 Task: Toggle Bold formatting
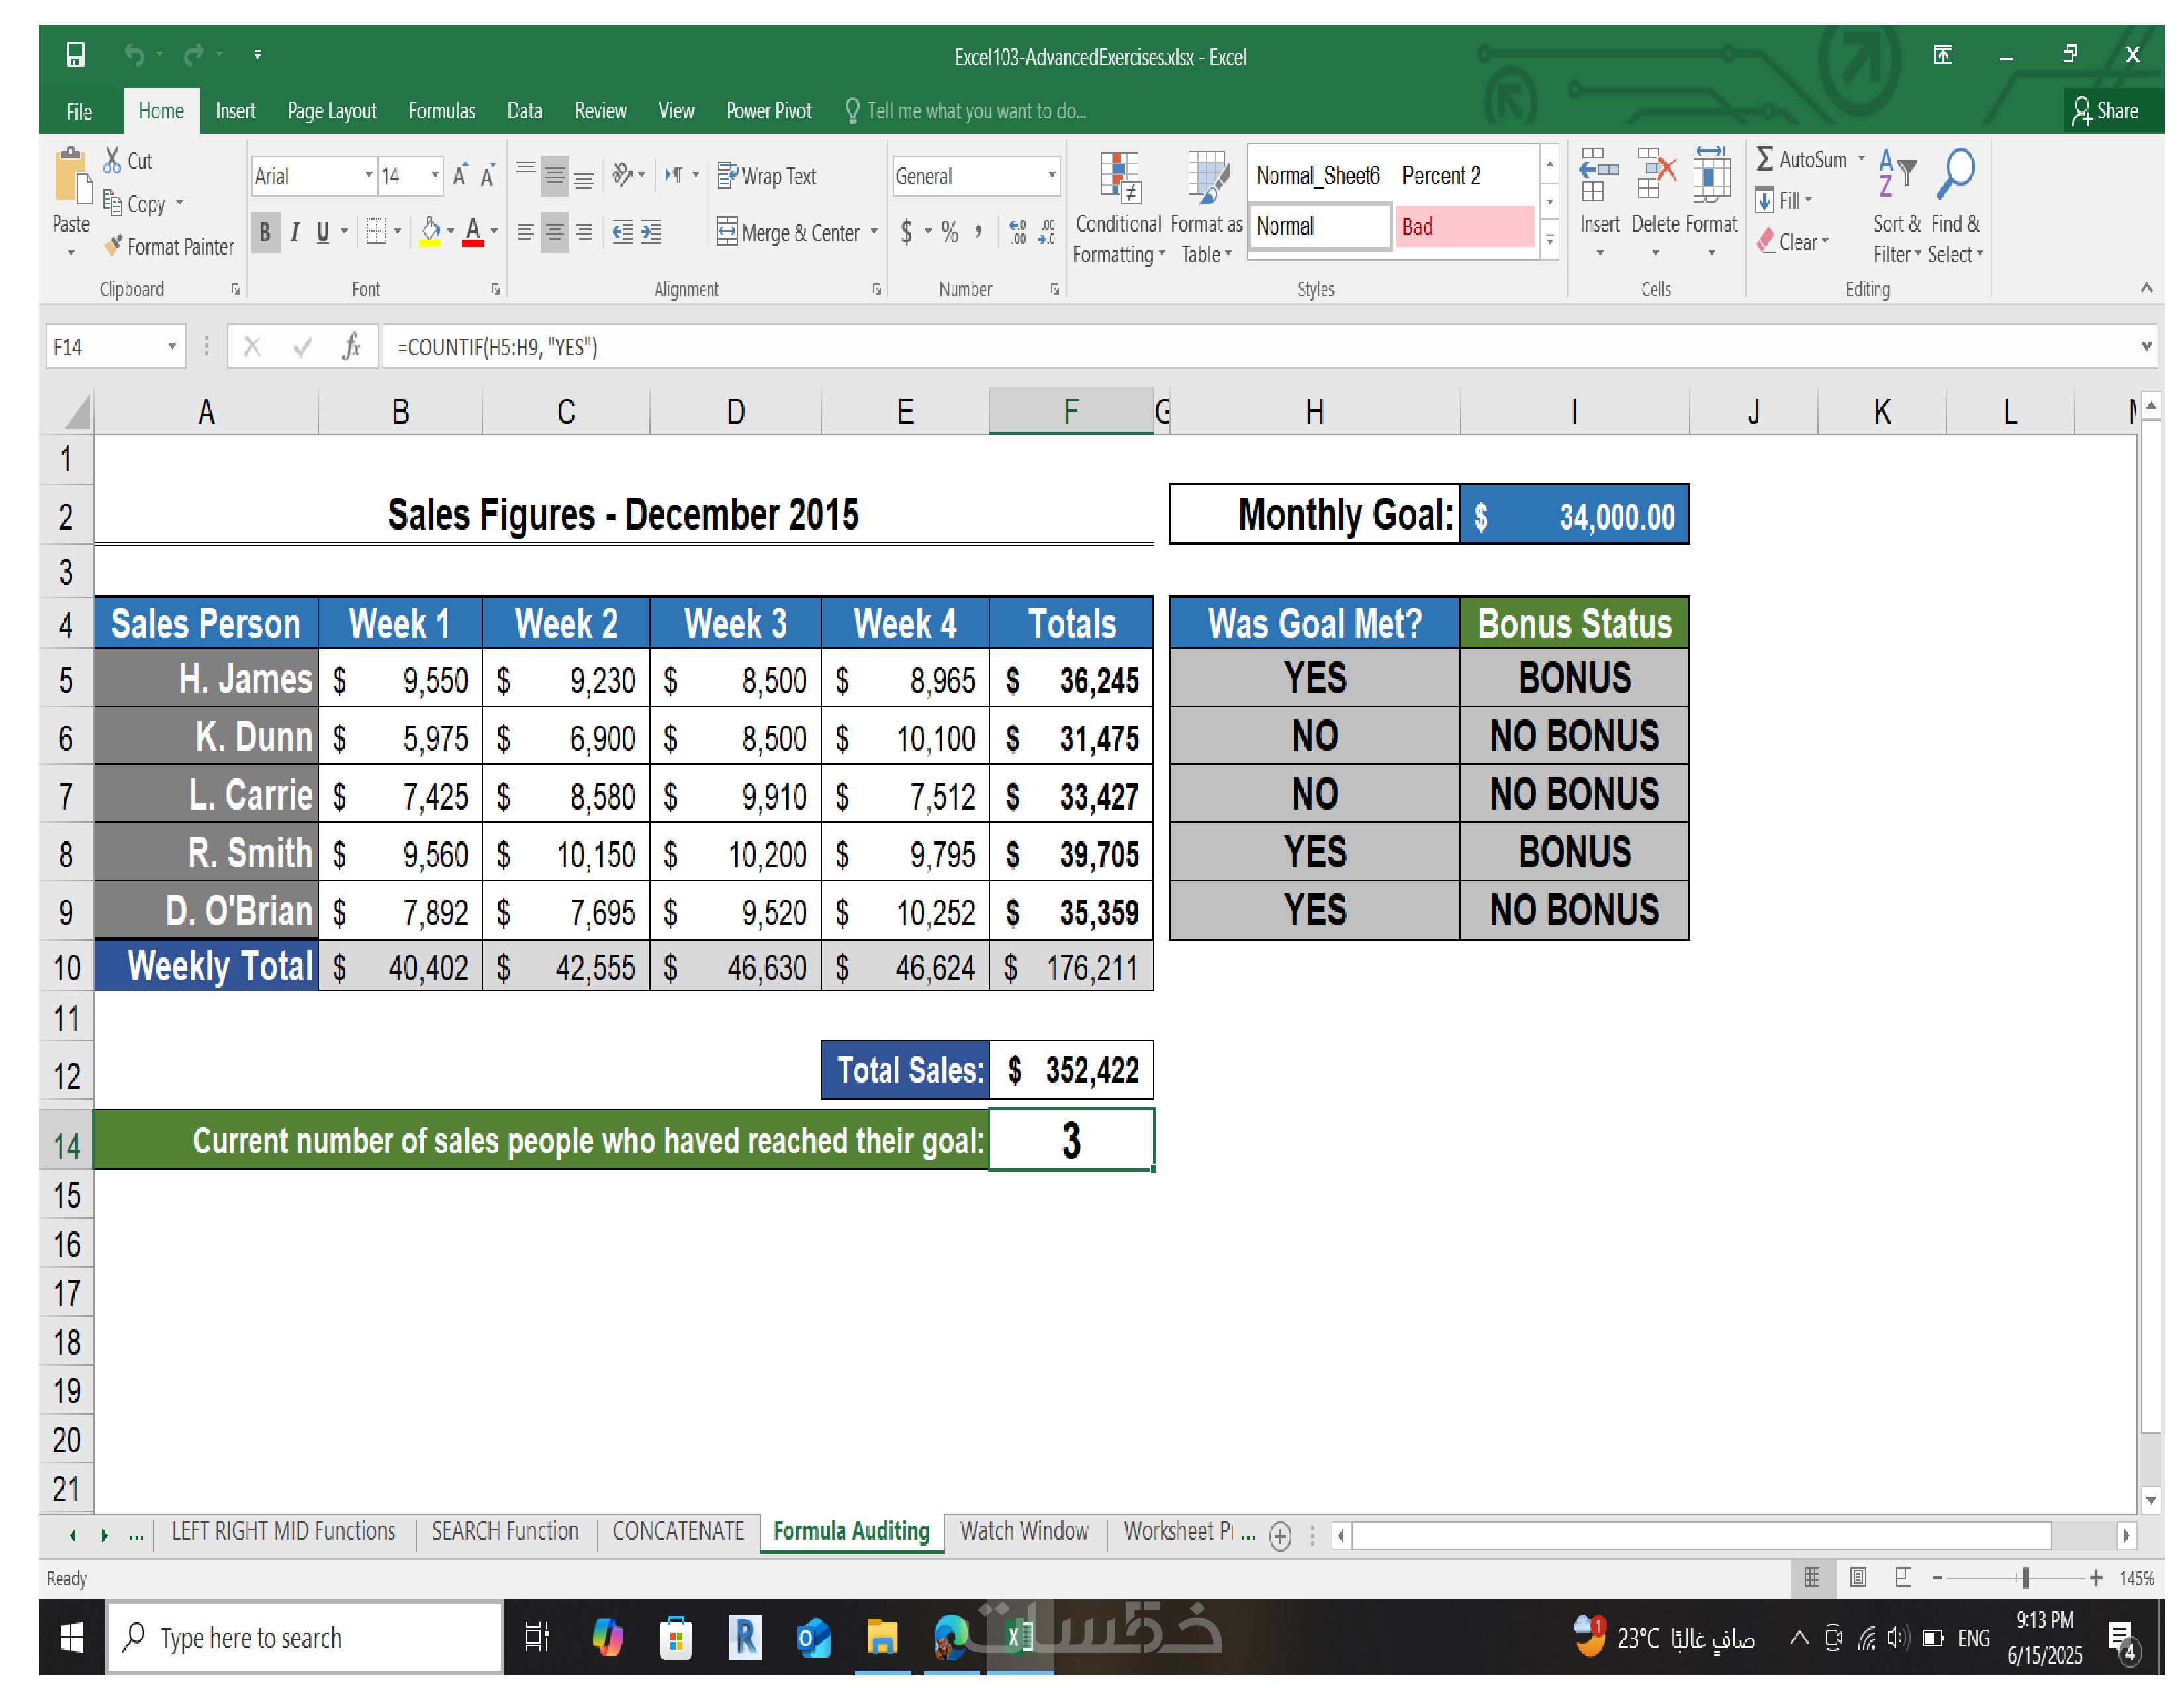(x=265, y=233)
